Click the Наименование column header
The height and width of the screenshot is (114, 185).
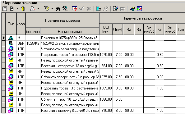point(70,32)
